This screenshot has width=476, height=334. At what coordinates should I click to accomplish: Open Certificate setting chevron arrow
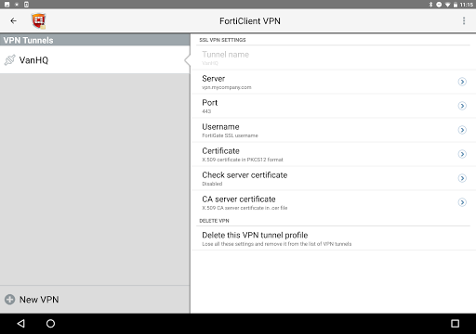coord(462,154)
